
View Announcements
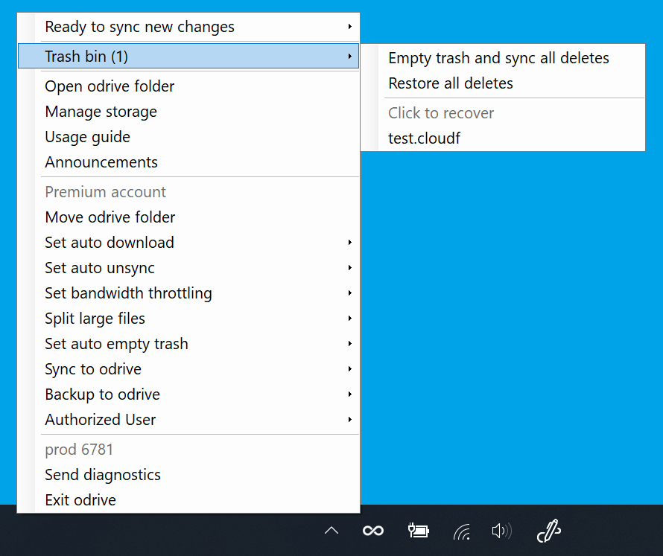point(188,162)
